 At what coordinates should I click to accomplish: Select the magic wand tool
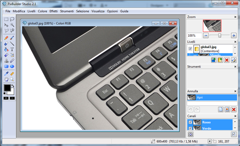[x=12, y=25]
